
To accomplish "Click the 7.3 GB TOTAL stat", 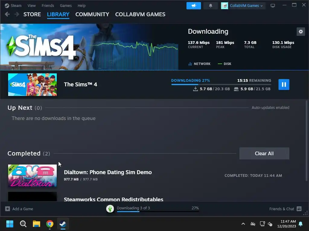I will coord(250,45).
